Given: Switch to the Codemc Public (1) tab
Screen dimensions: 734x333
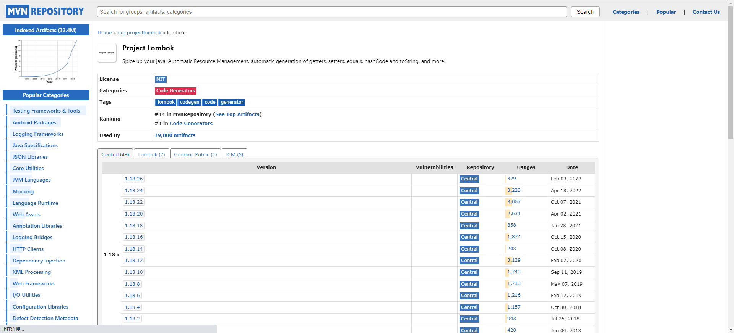Looking at the screenshot, I should pyautogui.click(x=195, y=154).
